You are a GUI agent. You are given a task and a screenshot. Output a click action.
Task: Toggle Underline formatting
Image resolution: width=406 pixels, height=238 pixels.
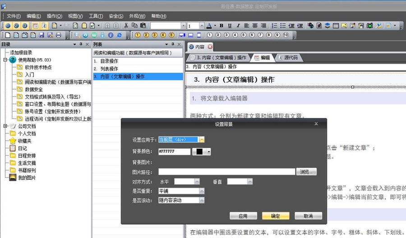click(x=230, y=25)
